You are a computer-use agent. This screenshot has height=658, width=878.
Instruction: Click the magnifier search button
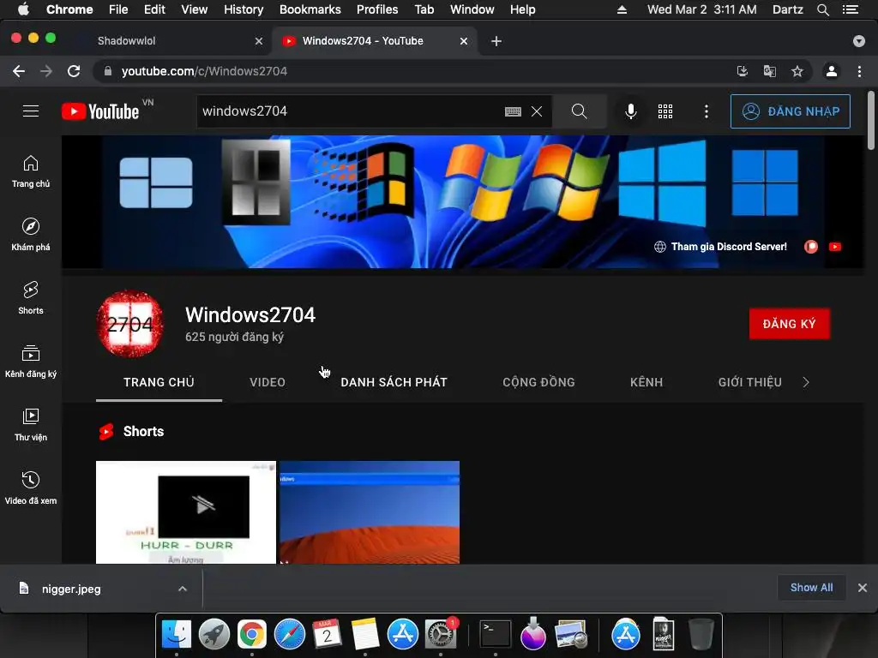pyautogui.click(x=579, y=111)
